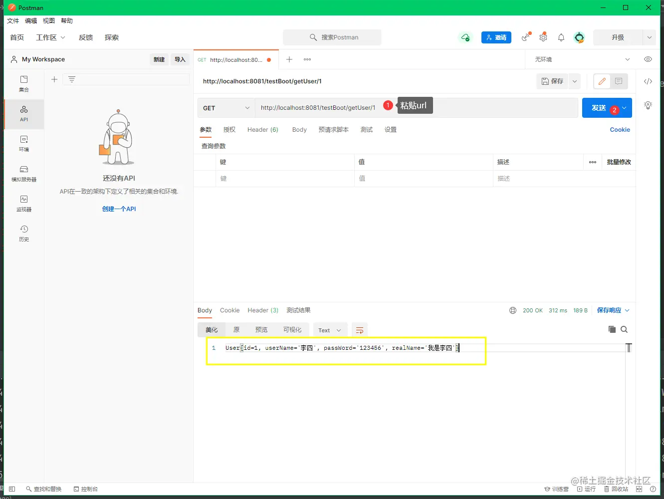Expand the 升级 upgrade dropdown arrow
This screenshot has height=499, width=664.
[649, 37]
